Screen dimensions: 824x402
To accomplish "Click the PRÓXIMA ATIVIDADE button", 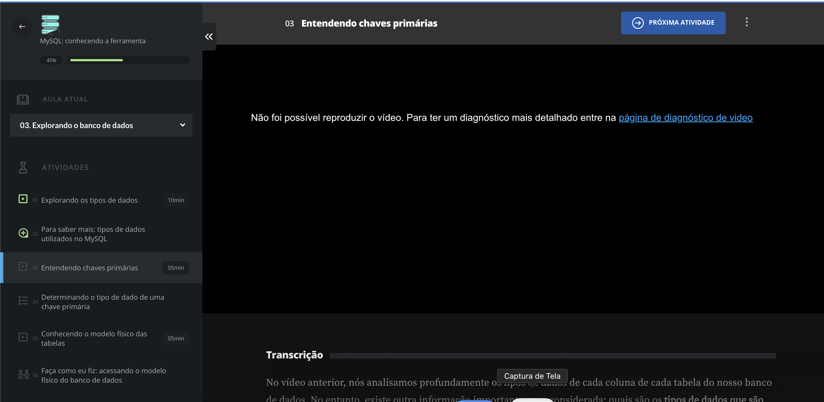I will click(x=673, y=23).
